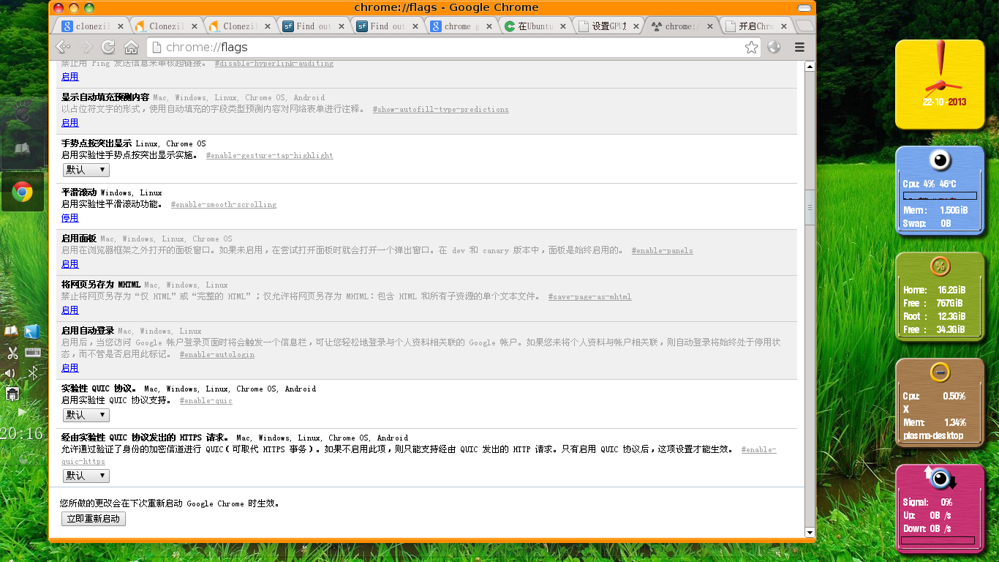Click the network port tray icon
The width and height of the screenshot is (999, 562).
[x=12, y=394]
